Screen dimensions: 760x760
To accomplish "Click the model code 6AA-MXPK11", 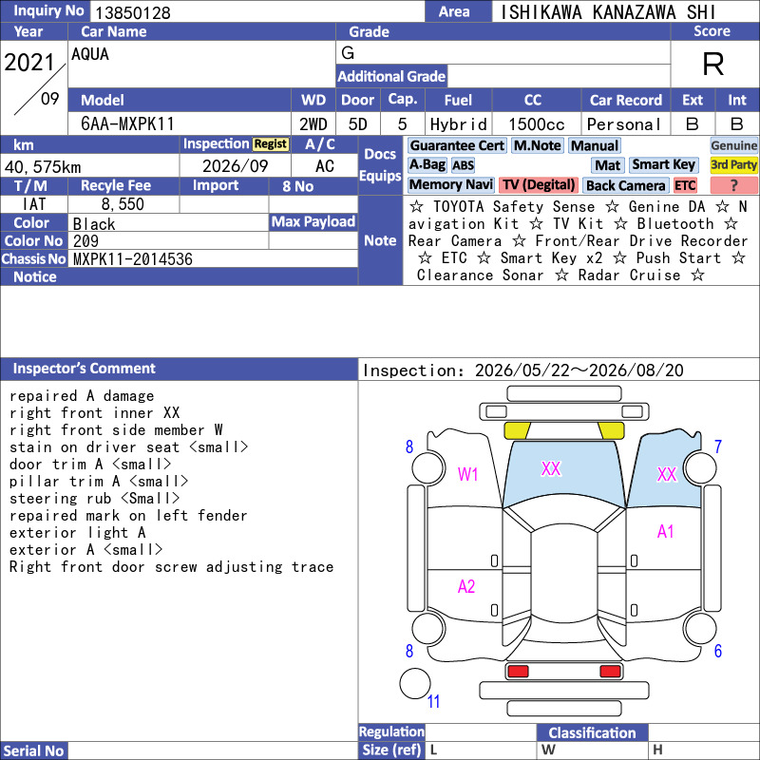I will pos(127,123).
